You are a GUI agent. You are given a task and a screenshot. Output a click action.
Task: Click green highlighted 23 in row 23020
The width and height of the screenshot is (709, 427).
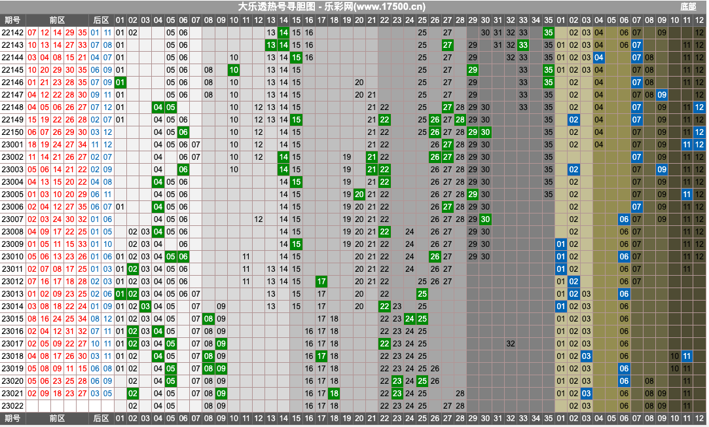[397, 381]
